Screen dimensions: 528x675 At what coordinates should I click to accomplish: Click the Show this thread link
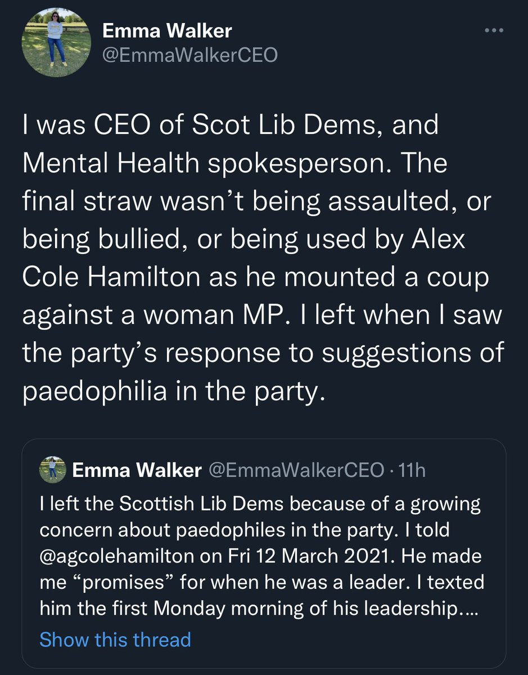click(x=115, y=639)
